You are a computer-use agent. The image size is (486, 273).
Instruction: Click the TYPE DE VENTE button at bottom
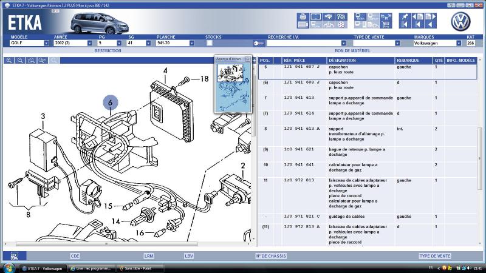(x=435, y=256)
